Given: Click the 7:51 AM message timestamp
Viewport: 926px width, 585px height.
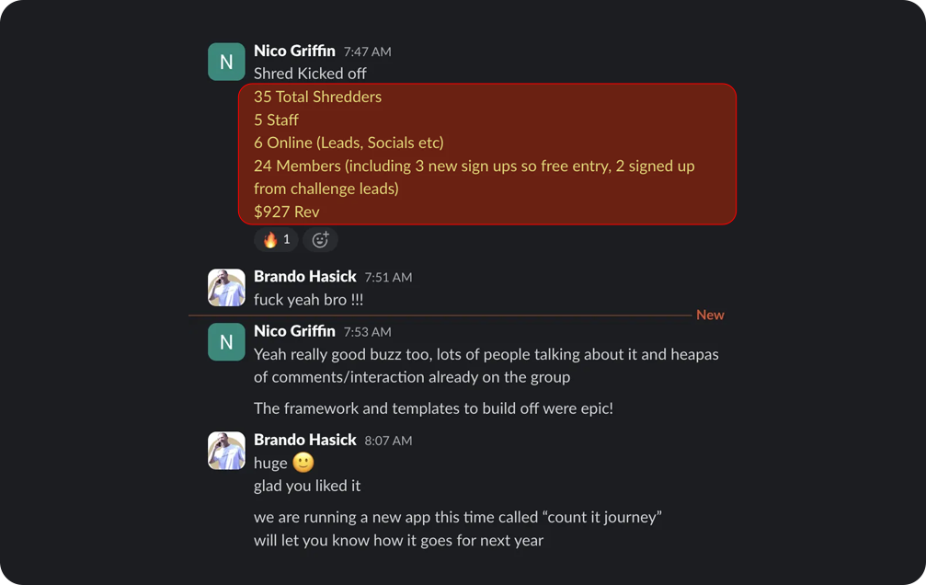Looking at the screenshot, I should pos(388,278).
